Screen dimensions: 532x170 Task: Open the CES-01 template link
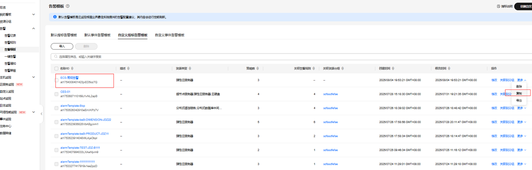pos(66,92)
